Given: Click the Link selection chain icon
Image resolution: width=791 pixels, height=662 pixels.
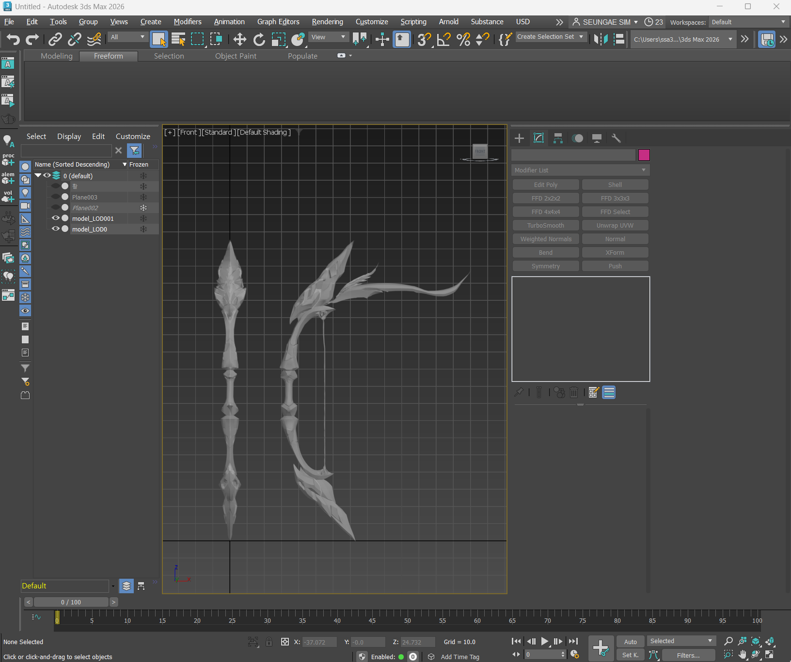Looking at the screenshot, I should pos(55,40).
